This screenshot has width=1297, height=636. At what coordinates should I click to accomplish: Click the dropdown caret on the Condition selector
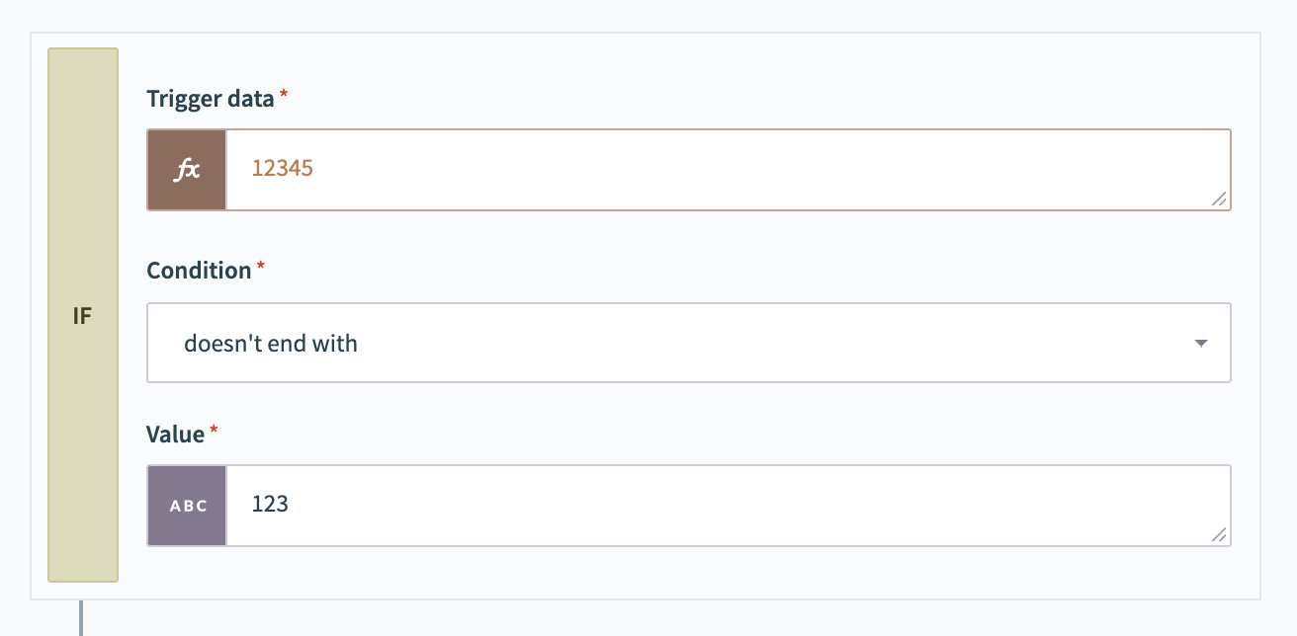click(1200, 343)
